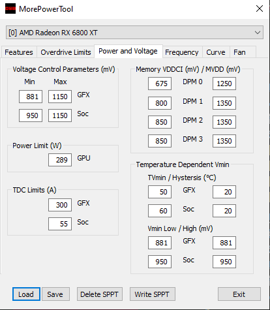Edit Soc Vmin Low field 950
Screen dimensions: 270x310
pos(160,262)
